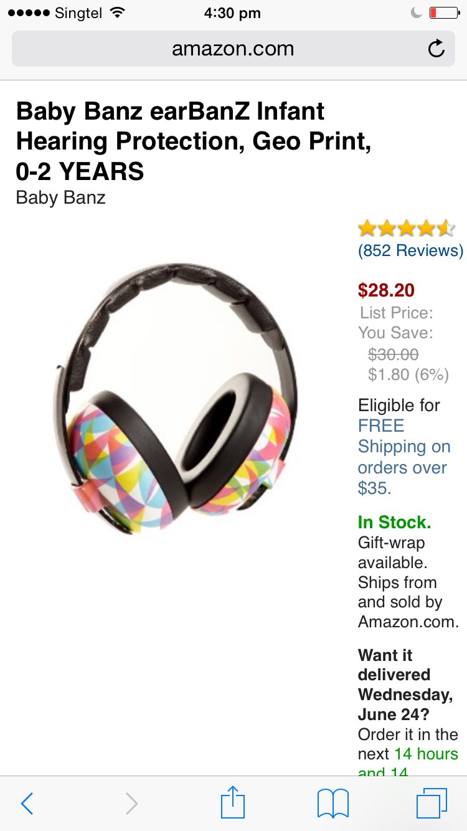The height and width of the screenshot is (831, 467).
Task: Show open tabs with the tabs icon
Action: pos(432,804)
